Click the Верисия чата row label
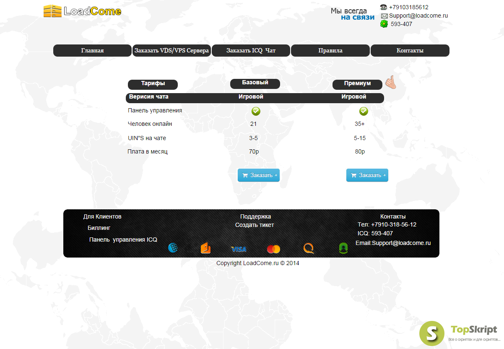504x349 pixels. pyautogui.click(x=149, y=96)
